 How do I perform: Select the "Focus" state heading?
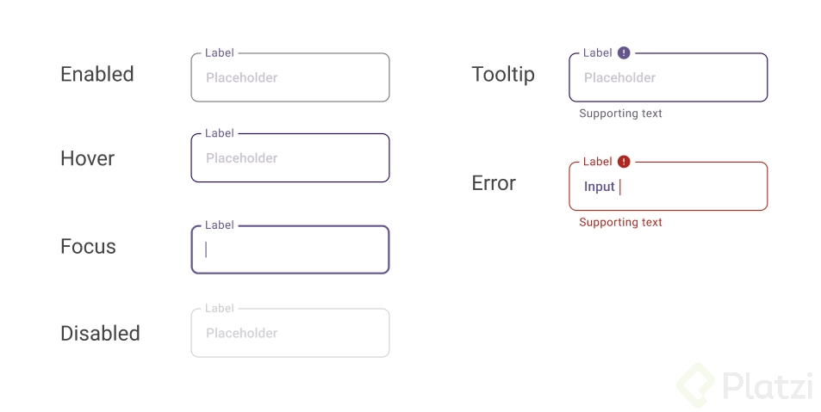[x=88, y=247]
